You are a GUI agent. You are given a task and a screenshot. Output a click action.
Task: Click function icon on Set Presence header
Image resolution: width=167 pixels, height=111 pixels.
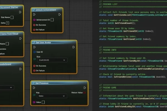(34, 83)
